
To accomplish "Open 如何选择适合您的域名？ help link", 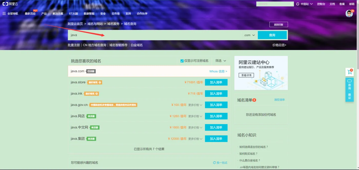I will pyautogui.click(x=254, y=147).
